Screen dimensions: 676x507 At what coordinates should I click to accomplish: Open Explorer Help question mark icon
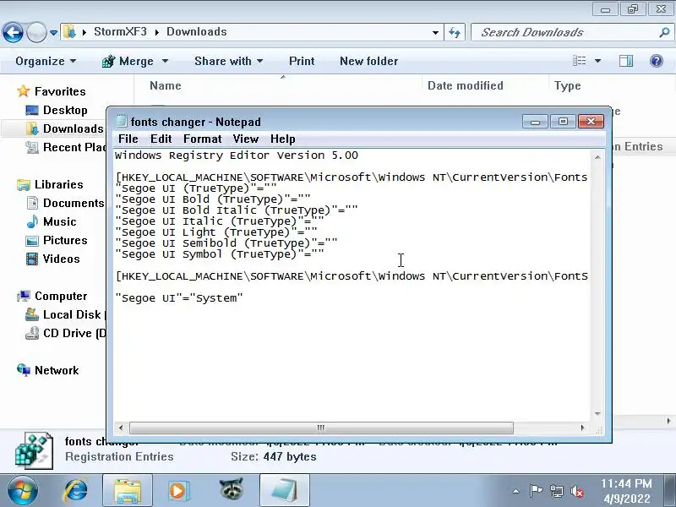pyautogui.click(x=657, y=61)
